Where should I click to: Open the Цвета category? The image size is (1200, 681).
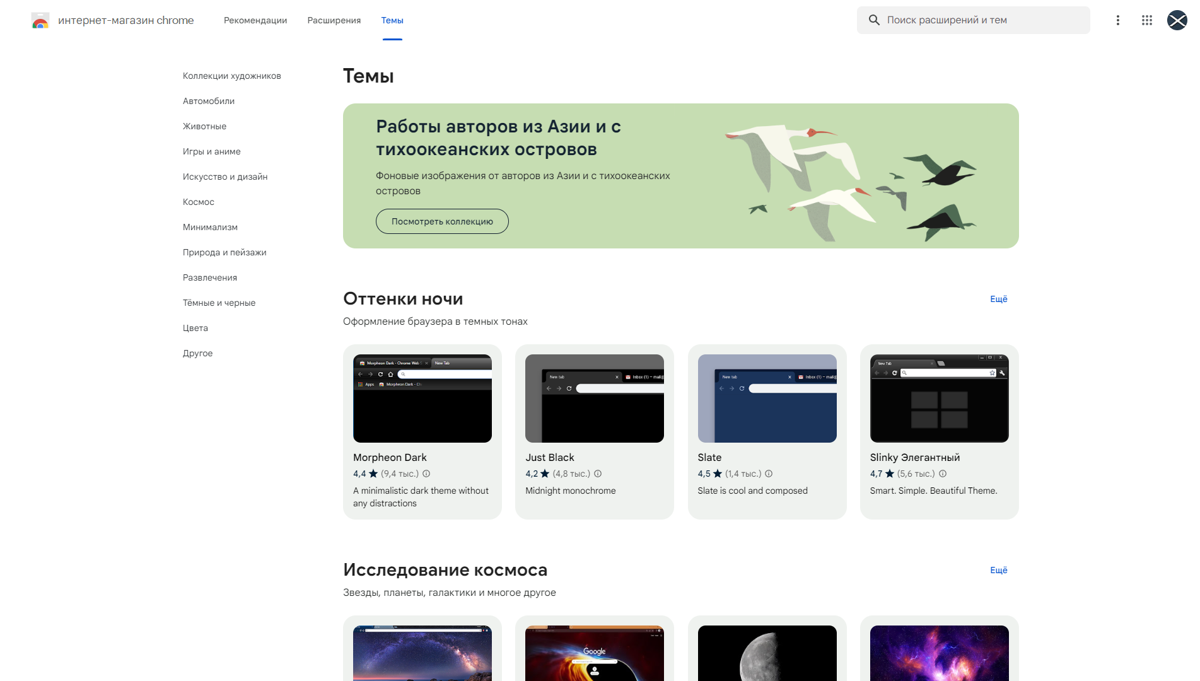coord(195,328)
